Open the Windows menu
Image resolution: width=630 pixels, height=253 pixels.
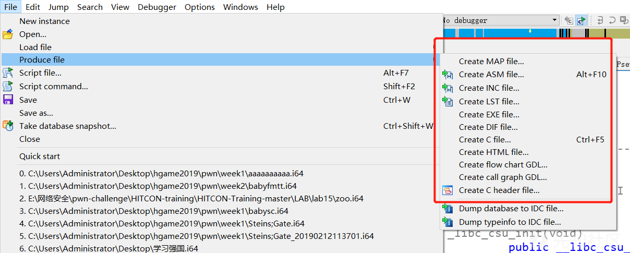(240, 7)
